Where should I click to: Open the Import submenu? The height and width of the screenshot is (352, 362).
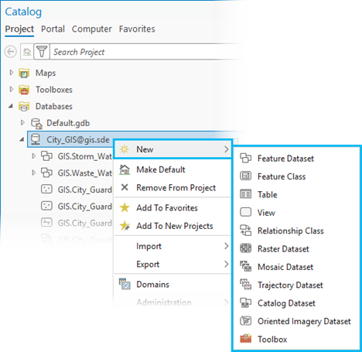click(172, 246)
